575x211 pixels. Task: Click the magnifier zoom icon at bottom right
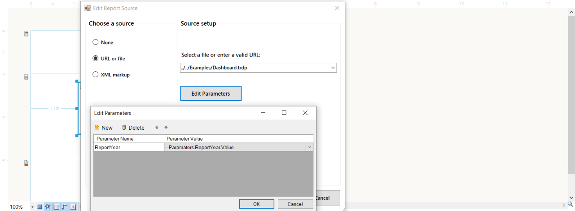click(571, 204)
